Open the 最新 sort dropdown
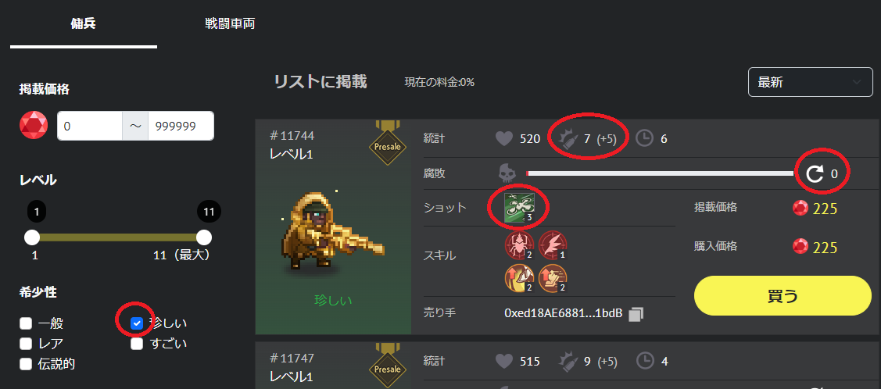The image size is (881, 389). 810,82
